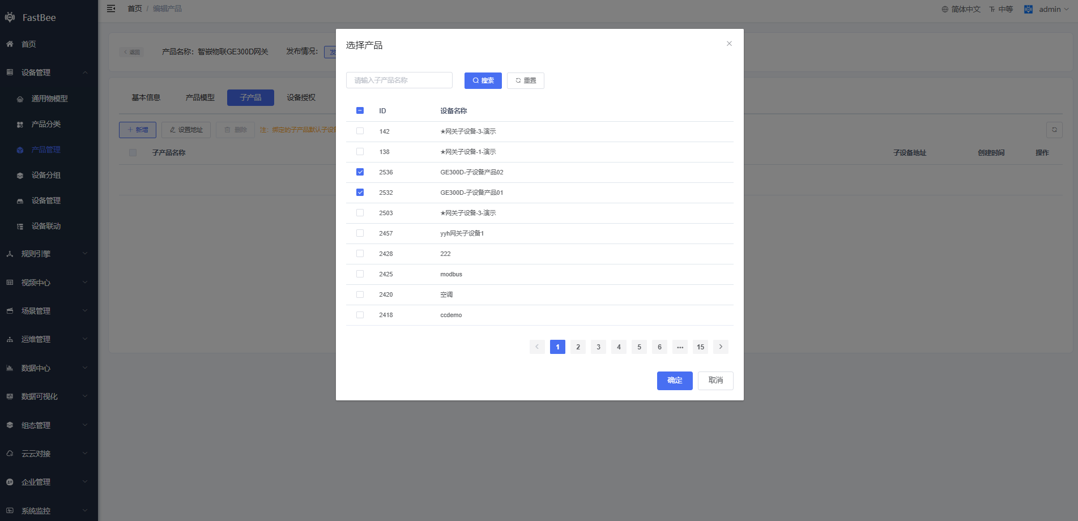The height and width of the screenshot is (521, 1078).
Task: Check the modbus row checkbox
Action: point(360,274)
